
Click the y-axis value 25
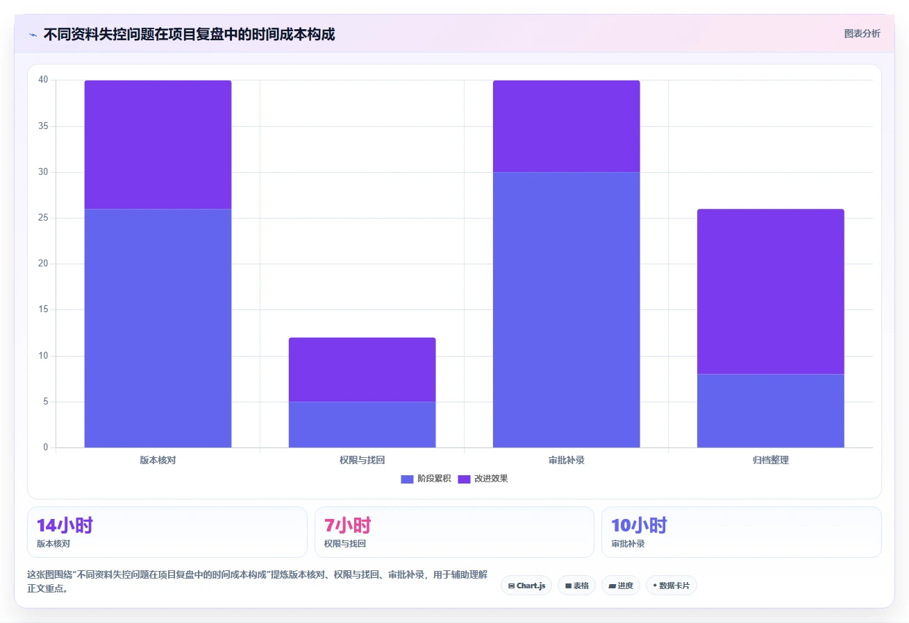44,218
